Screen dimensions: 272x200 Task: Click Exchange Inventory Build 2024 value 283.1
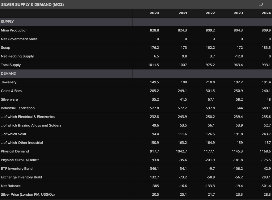click(x=266, y=177)
